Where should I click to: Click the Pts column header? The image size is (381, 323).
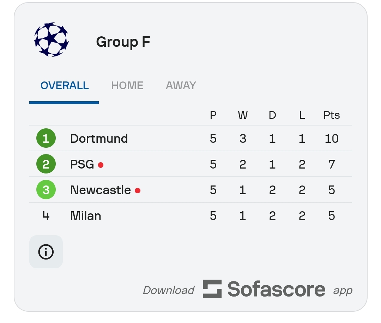pos(331,115)
